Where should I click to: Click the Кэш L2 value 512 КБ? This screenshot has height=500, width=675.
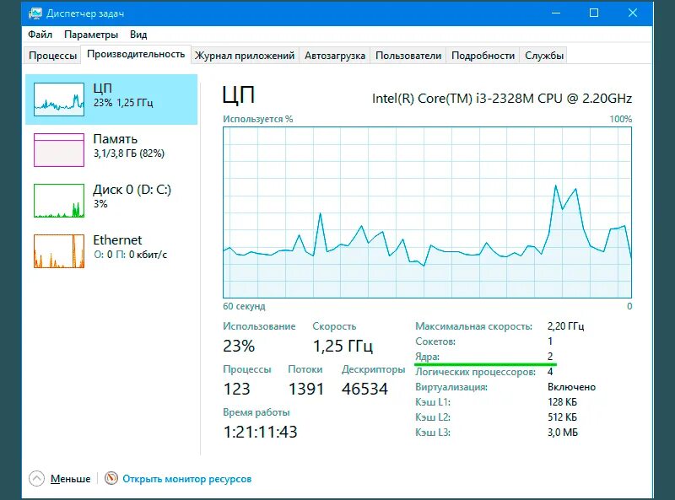click(x=562, y=417)
